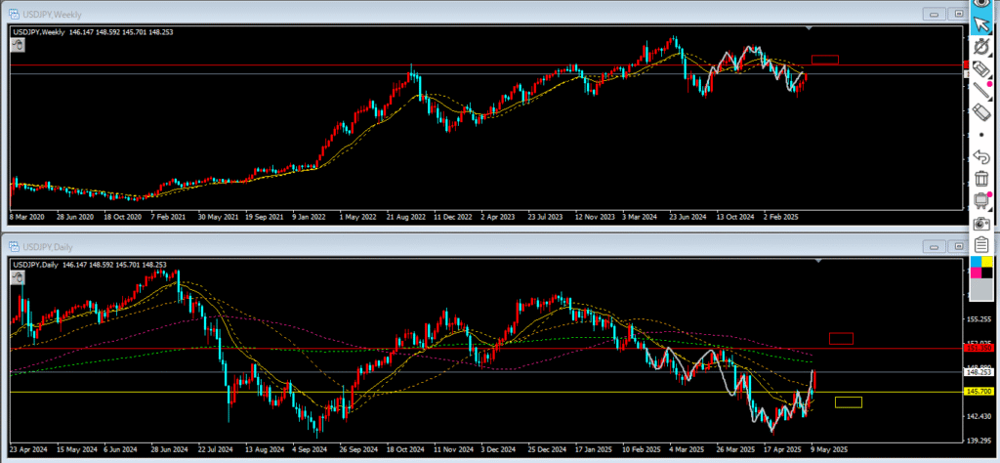Click the small dot pen-size selector

coord(983,134)
